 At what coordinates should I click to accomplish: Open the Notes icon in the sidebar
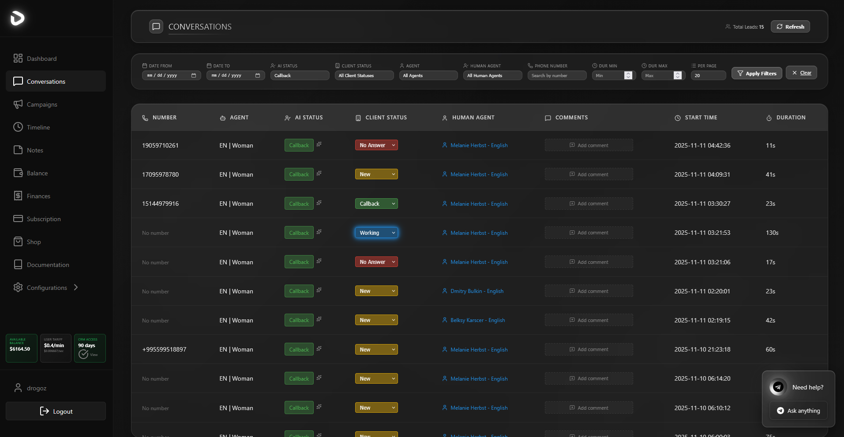(x=18, y=150)
